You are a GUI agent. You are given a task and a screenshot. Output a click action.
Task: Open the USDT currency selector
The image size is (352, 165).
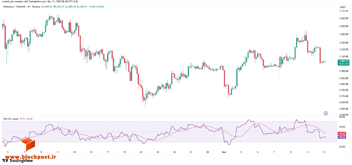(x=342, y=7)
